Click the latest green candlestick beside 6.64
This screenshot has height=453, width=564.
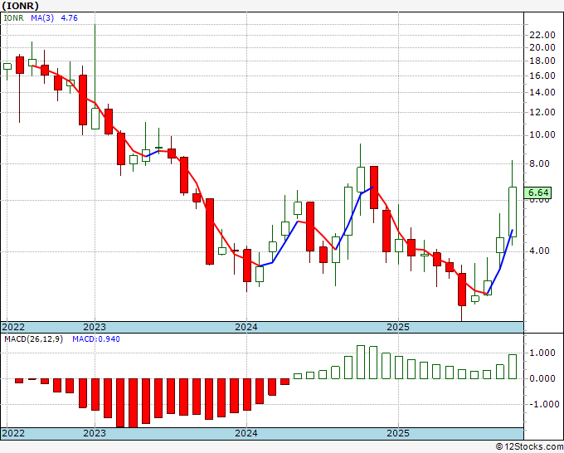513,212
